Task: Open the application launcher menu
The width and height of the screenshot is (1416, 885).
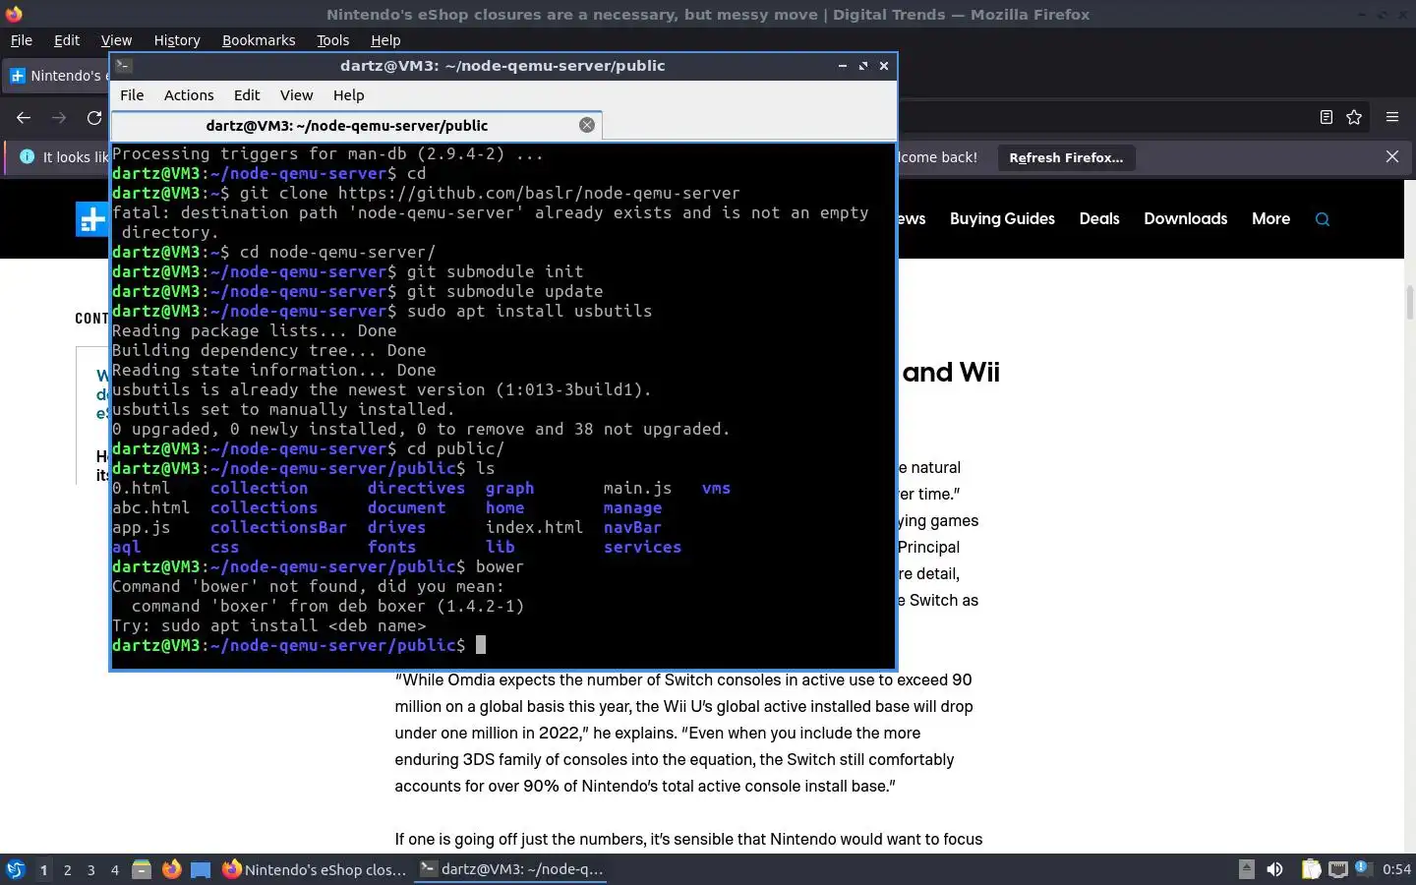Action: (15, 869)
